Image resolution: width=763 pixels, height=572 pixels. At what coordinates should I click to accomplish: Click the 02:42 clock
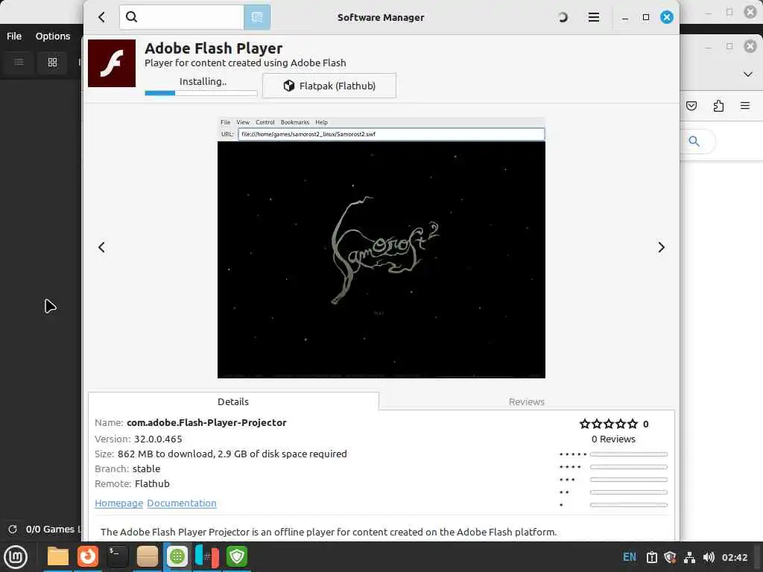tap(734, 557)
